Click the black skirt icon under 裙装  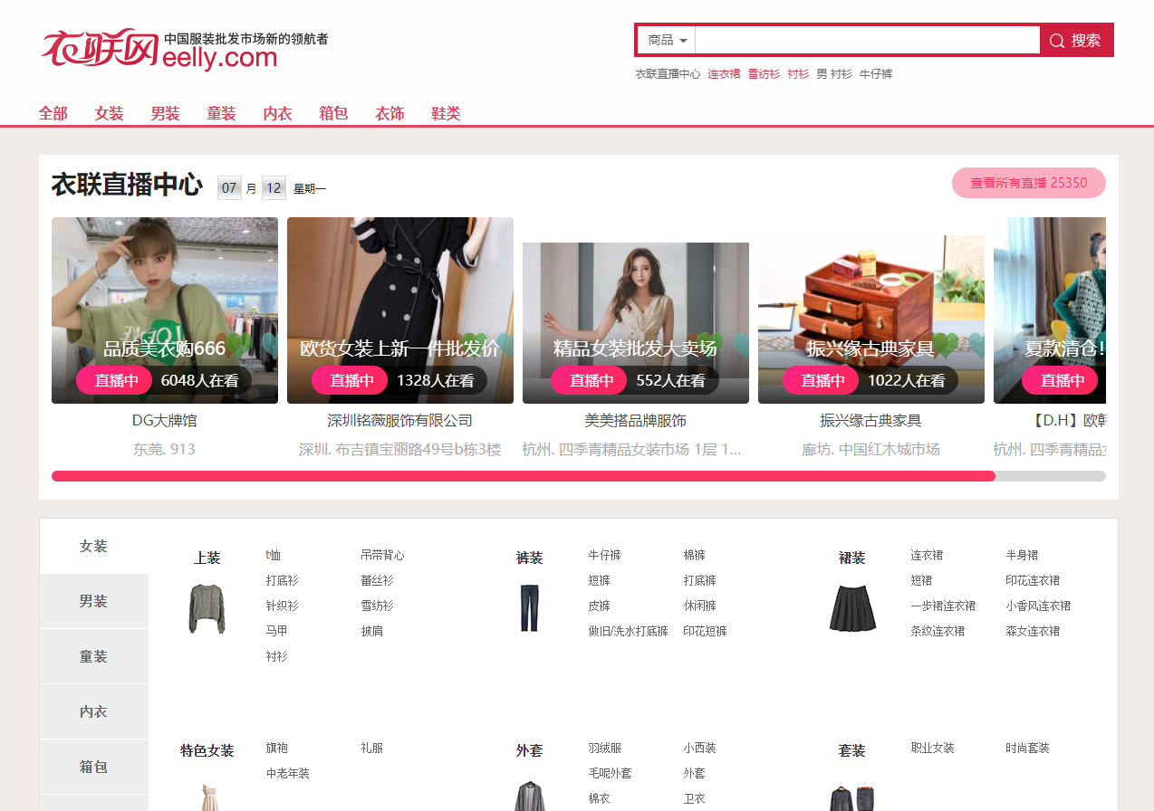(x=852, y=608)
